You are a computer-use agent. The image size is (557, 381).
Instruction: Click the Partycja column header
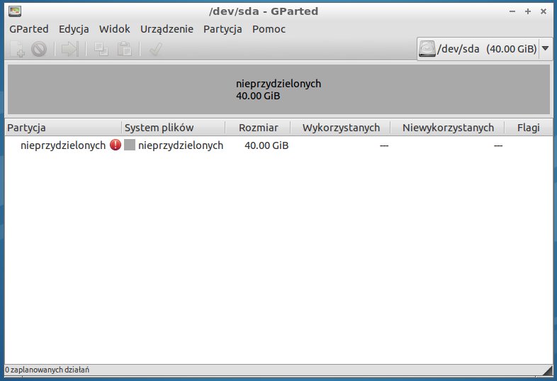[x=63, y=128]
